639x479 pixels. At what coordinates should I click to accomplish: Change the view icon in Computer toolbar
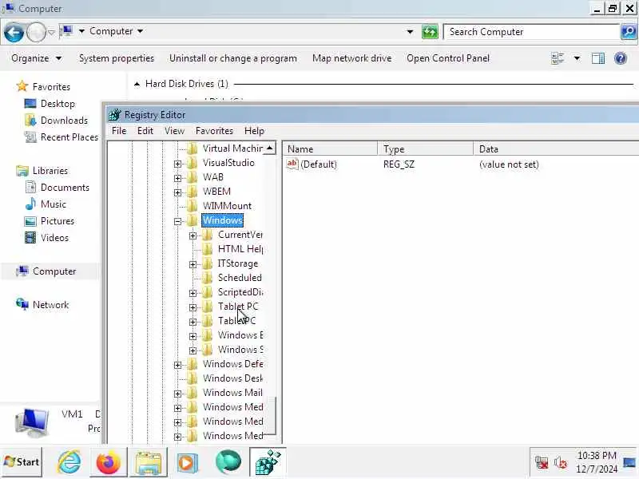click(x=558, y=58)
